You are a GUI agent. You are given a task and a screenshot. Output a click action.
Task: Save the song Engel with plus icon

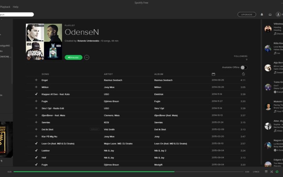pos(36,80)
